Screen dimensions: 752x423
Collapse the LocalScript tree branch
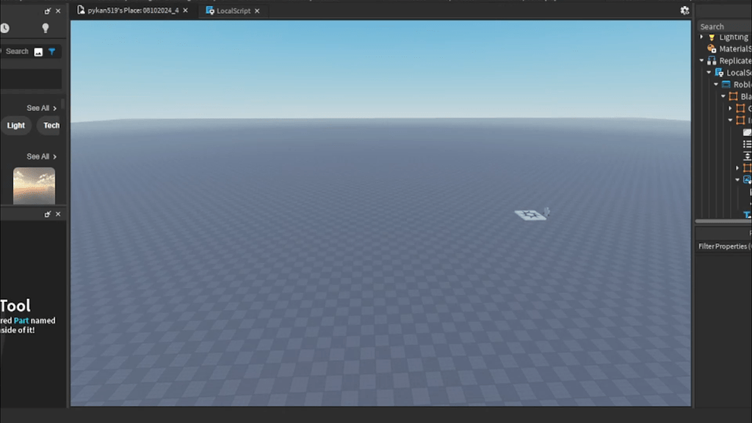point(709,72)
